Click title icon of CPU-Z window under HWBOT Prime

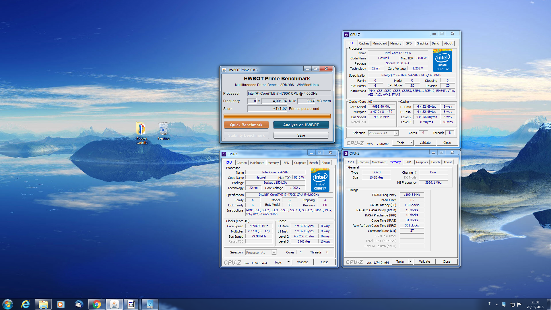coord(224,154)
